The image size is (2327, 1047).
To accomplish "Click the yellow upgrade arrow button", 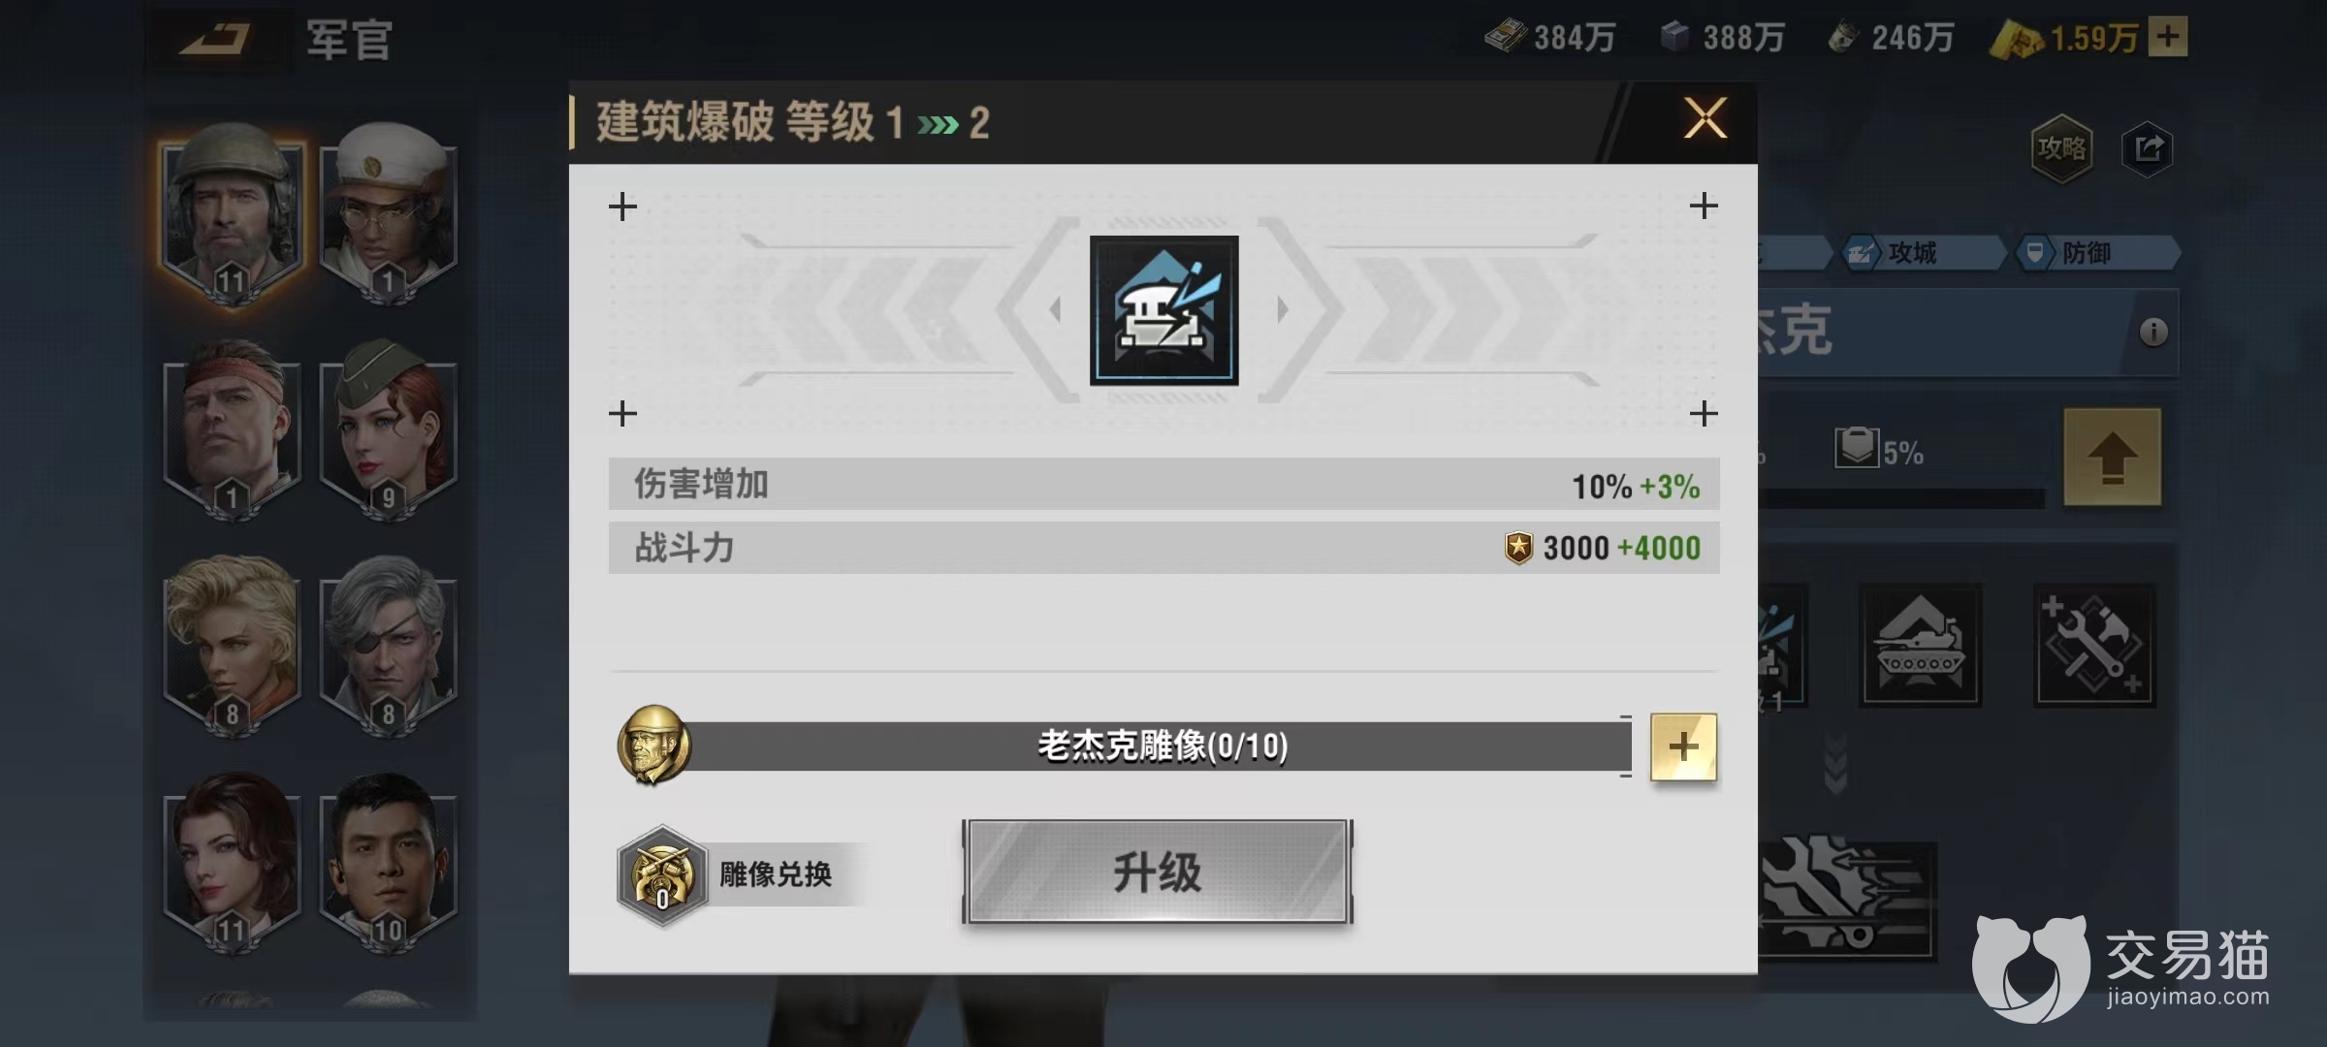I will [x=2113, y=457].
